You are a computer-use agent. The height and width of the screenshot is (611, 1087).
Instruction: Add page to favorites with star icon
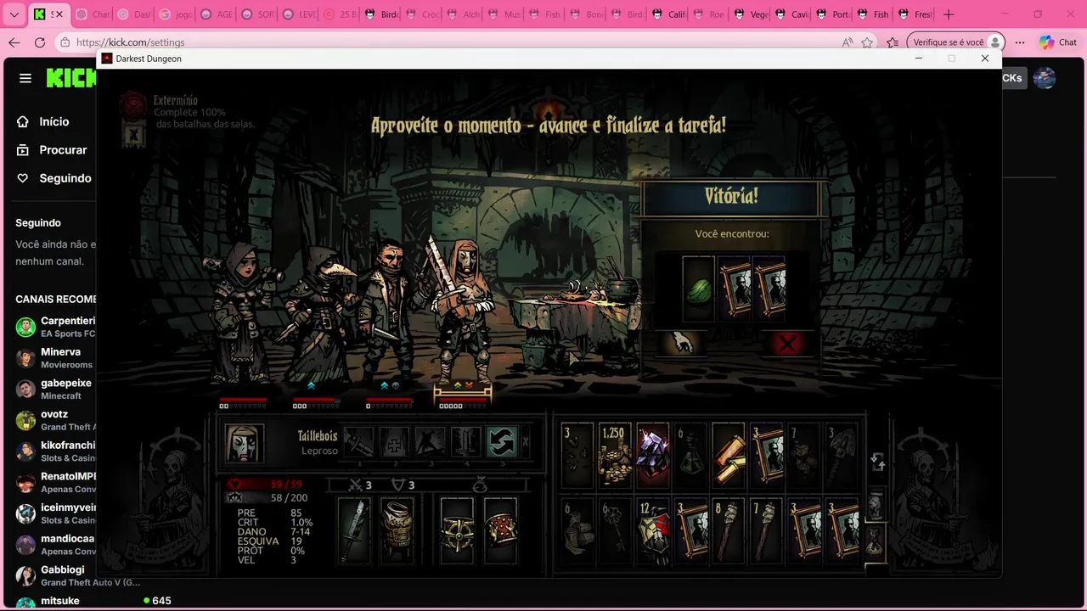coord(867,42)
